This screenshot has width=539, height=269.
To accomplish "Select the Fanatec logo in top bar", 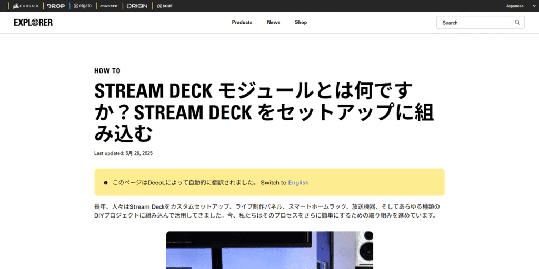I will (x=109, y=6).
